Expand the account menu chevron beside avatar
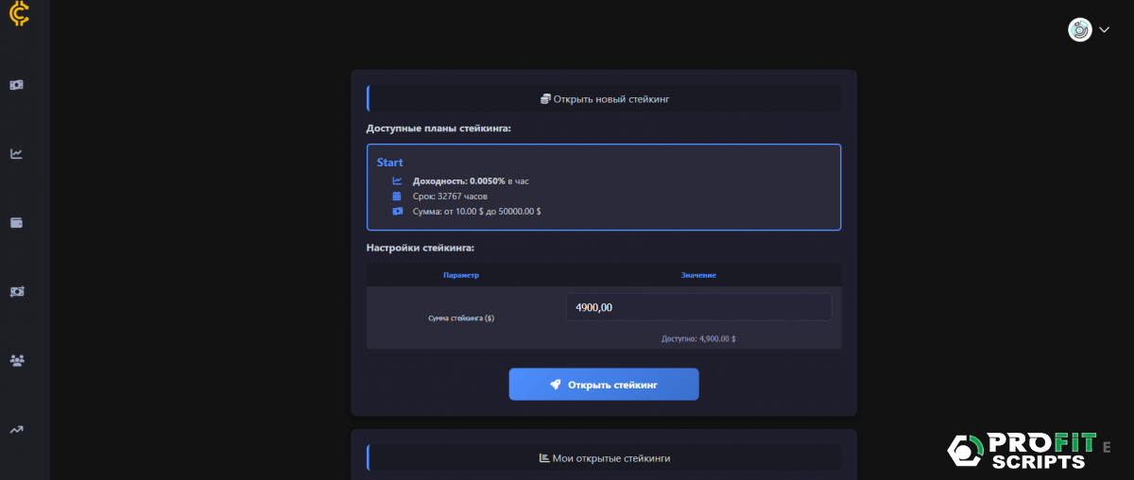The image size is (1134, 480). click(1104, 30)
